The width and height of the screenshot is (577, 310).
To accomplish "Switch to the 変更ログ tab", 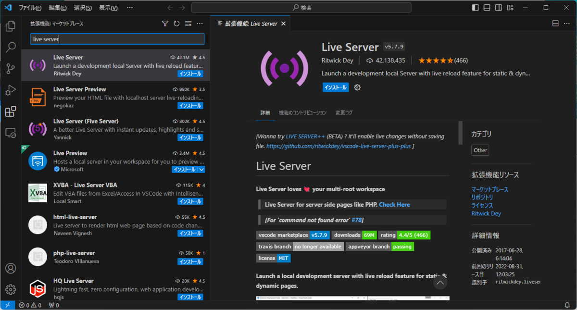I will (x=344, y=112).
